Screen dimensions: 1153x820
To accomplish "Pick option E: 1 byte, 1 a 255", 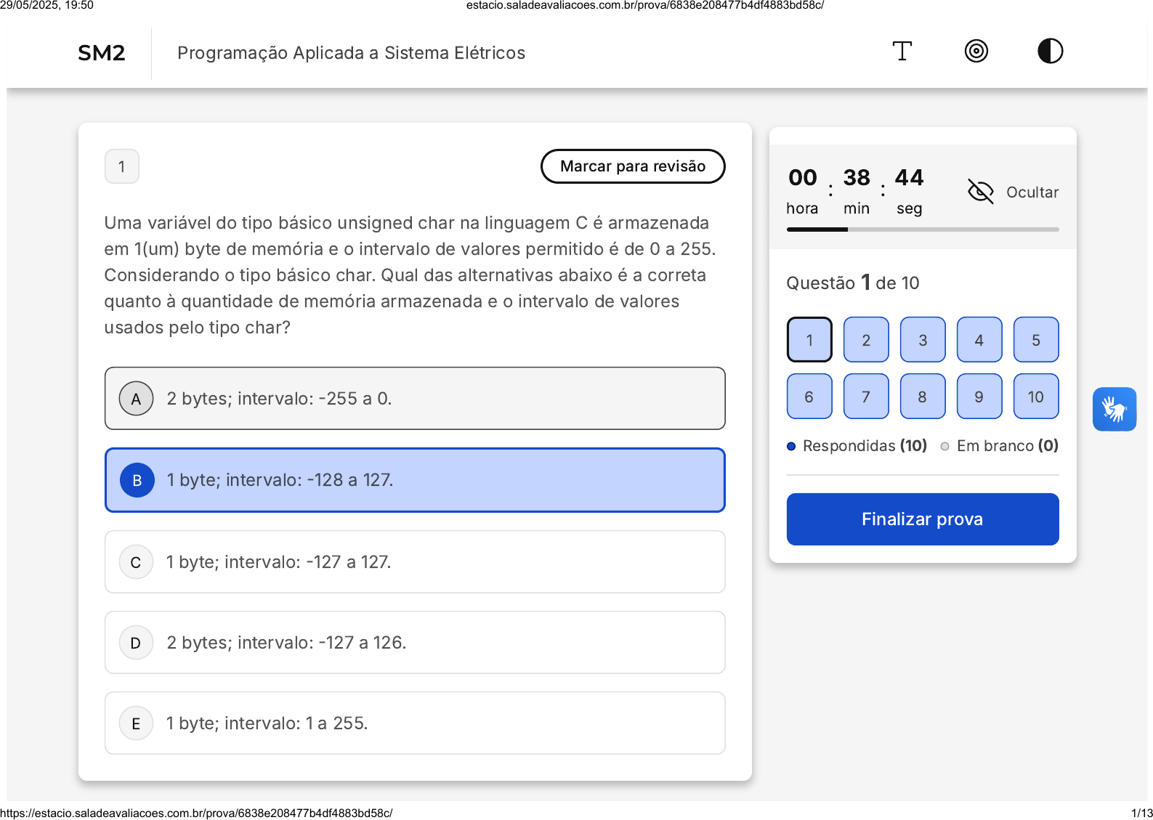I will pyautogui.click(x=414, y=723).
